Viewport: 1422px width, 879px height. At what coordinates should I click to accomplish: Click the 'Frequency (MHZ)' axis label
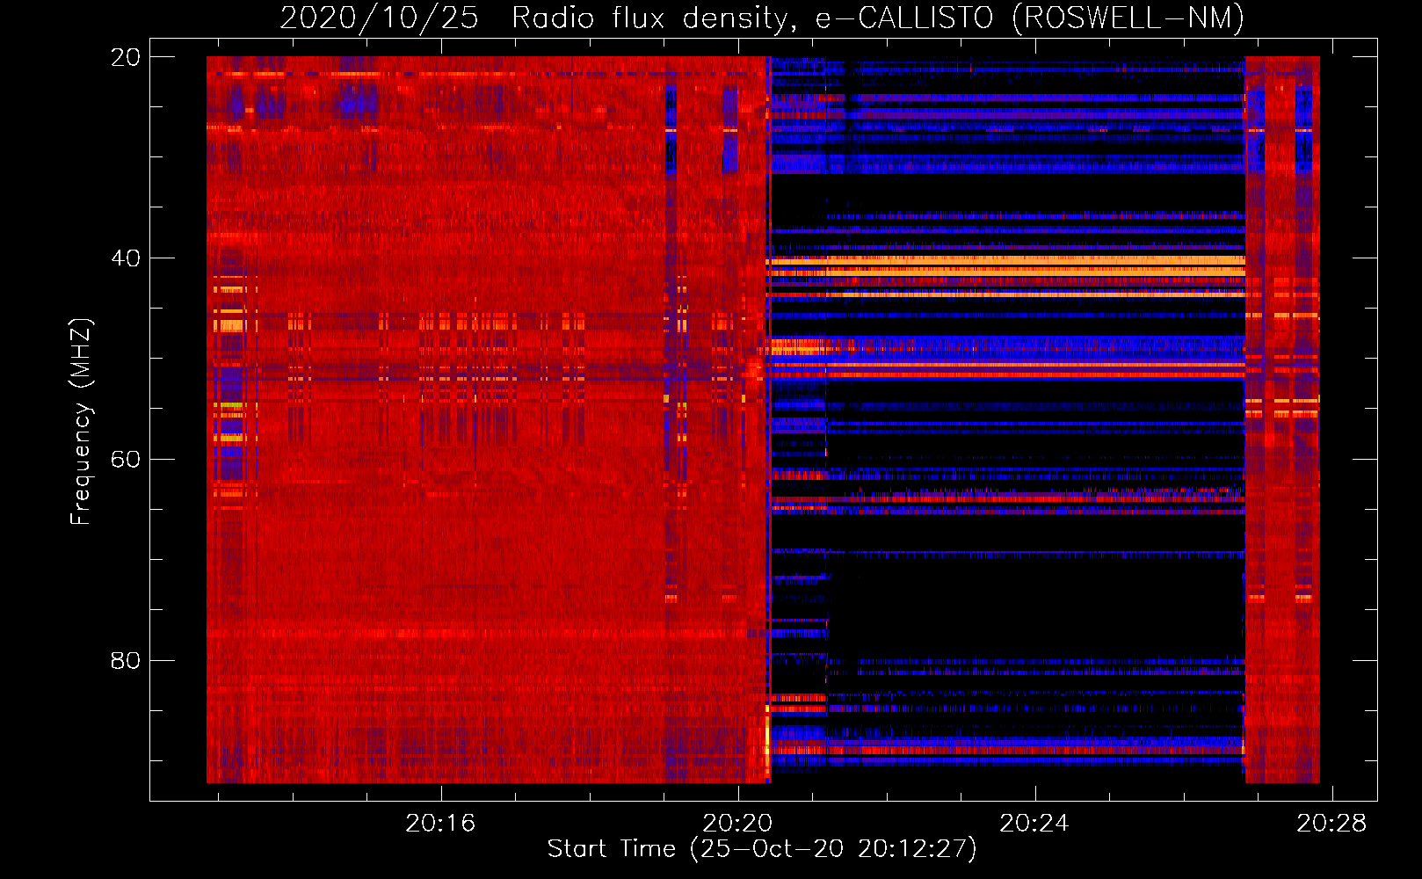pos(81,421)
